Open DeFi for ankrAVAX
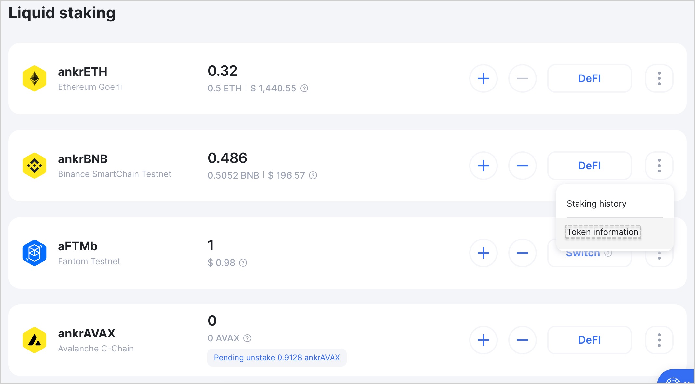This screenshot has width=695, height=384. coord(590,340)
